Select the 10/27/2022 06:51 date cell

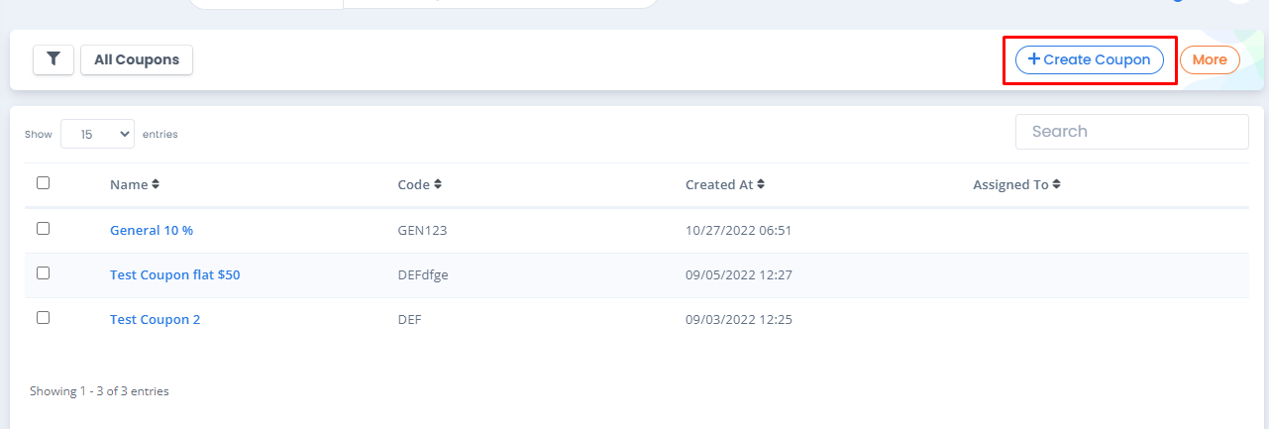click(738, 230)
